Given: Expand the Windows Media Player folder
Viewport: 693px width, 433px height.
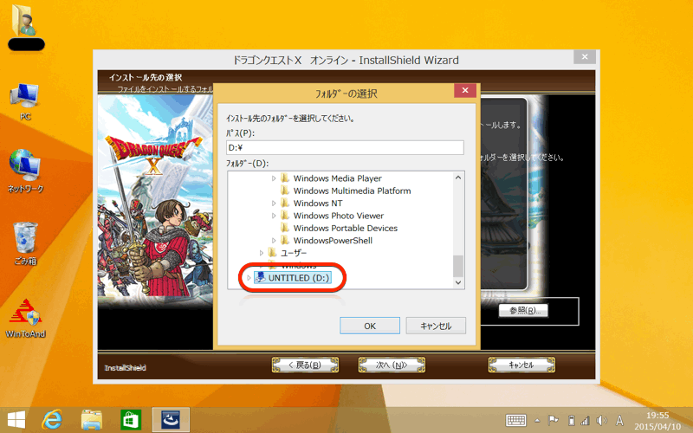Looking at the screenshot, I should point(275,178).
